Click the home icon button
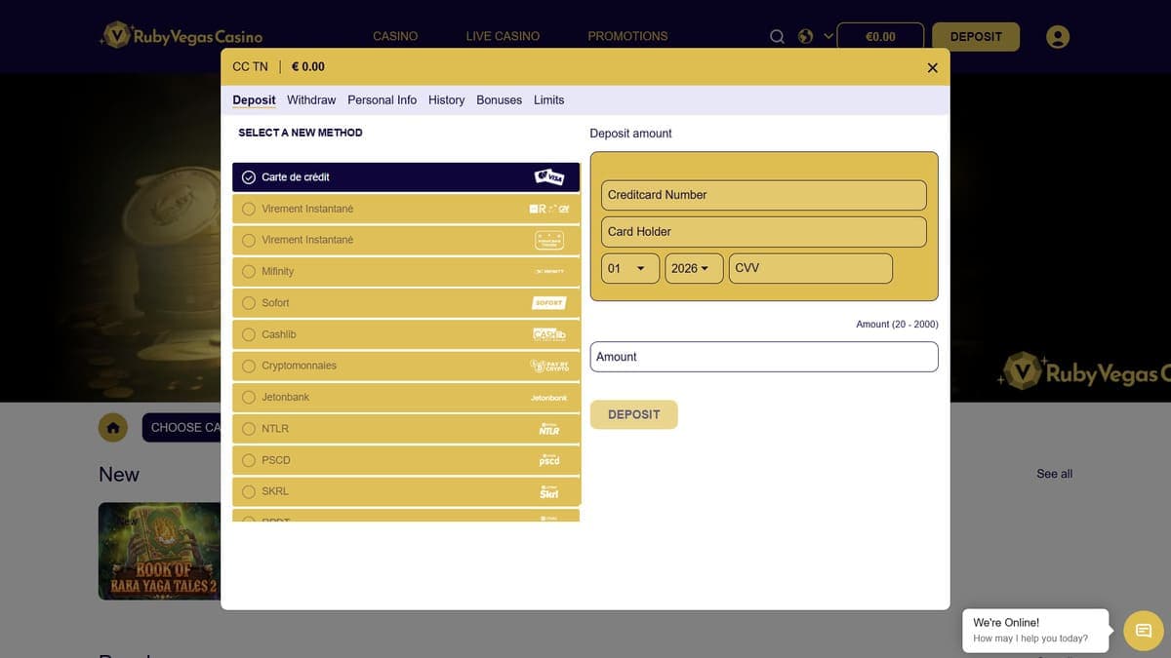The height and width of the screenshot is (658, 1171). (113, 427)
